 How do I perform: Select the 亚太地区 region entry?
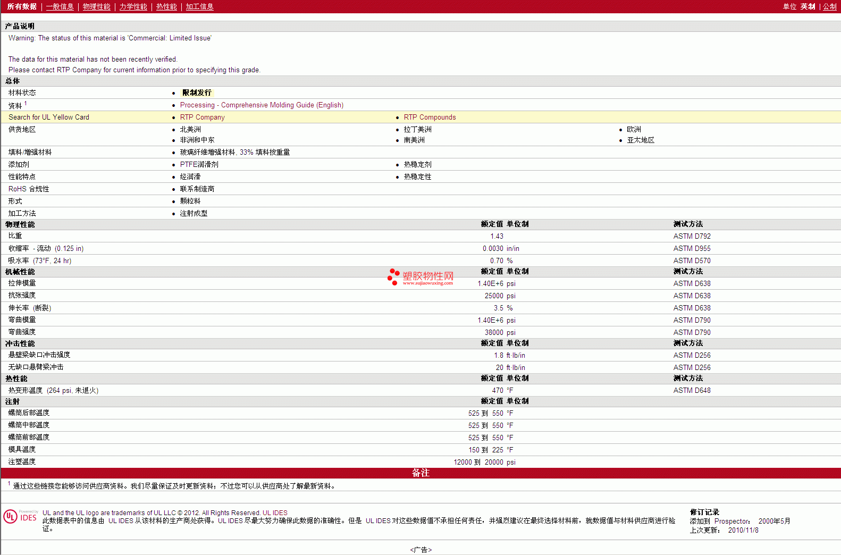click(641, 140)
